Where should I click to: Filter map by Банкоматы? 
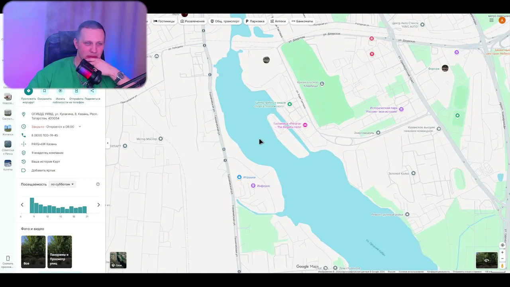(x=302, y=21)
